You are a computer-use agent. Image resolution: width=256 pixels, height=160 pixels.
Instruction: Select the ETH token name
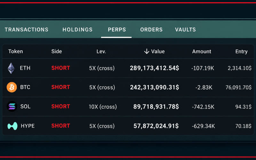click(25, 68)
